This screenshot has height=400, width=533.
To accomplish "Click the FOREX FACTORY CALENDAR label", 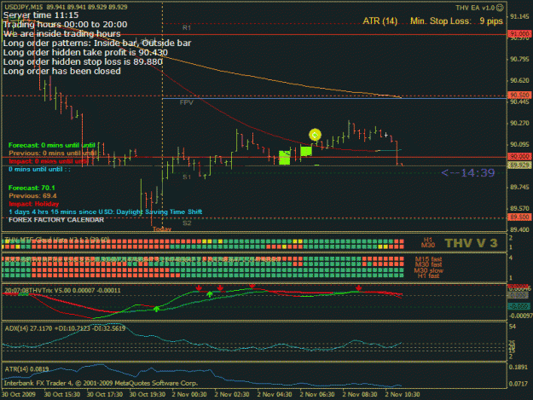I will point(56,220).
